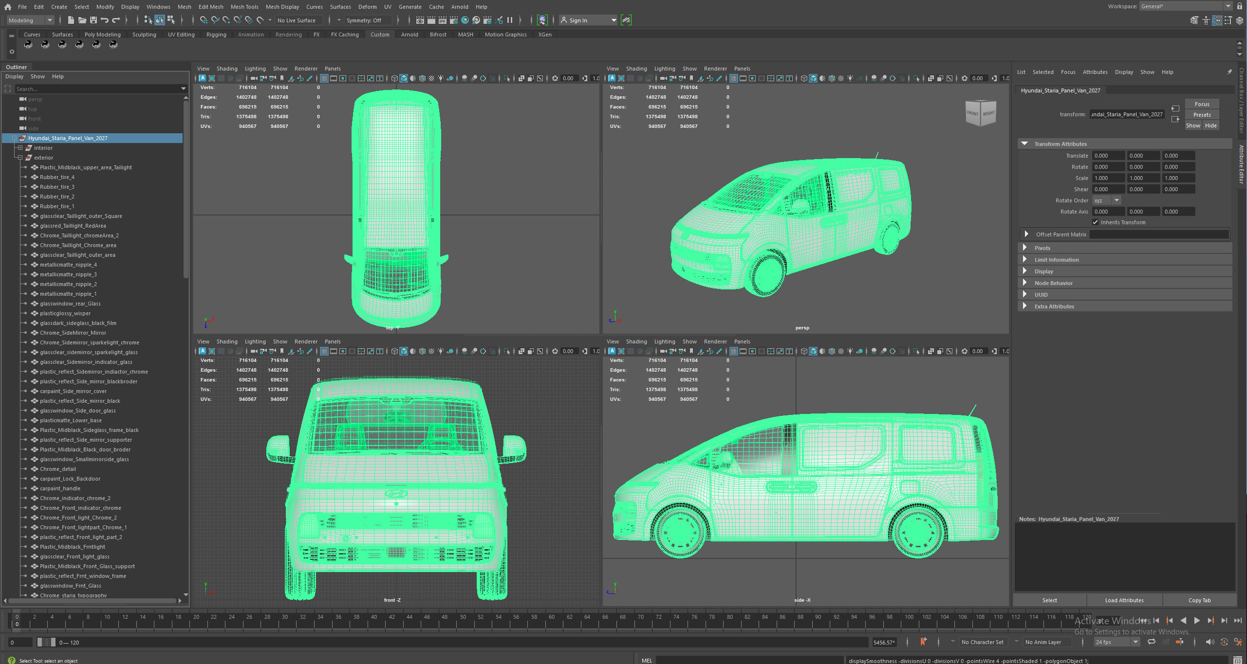Open the Symmetry: Off dropdown
Image resolution: width=1247 pixels, height=664 pixels.
pos(368,20)
